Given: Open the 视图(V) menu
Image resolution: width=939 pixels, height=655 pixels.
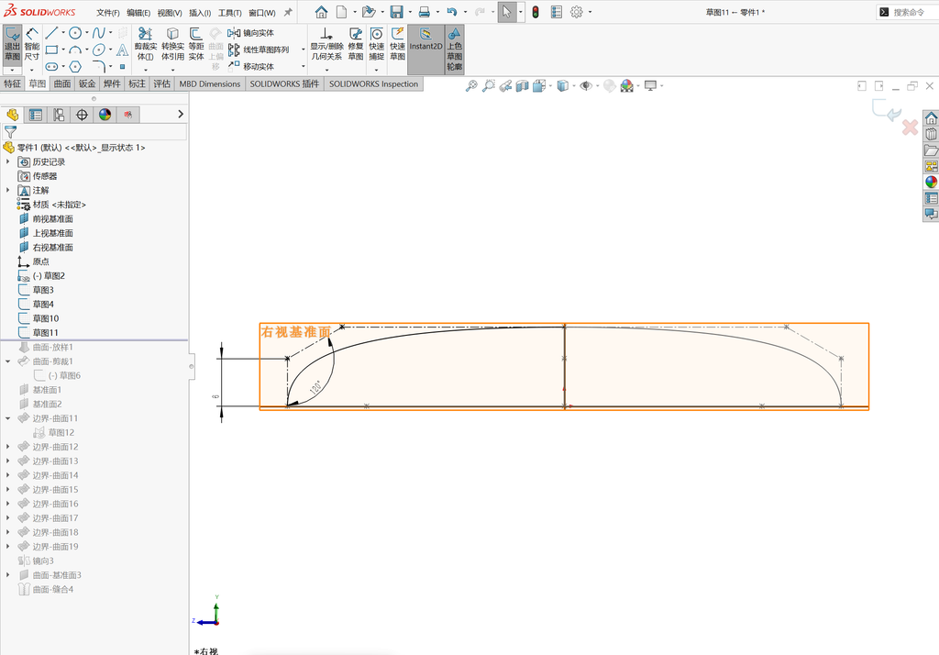Looking at the screenshot, I should [x=170, y=13].
